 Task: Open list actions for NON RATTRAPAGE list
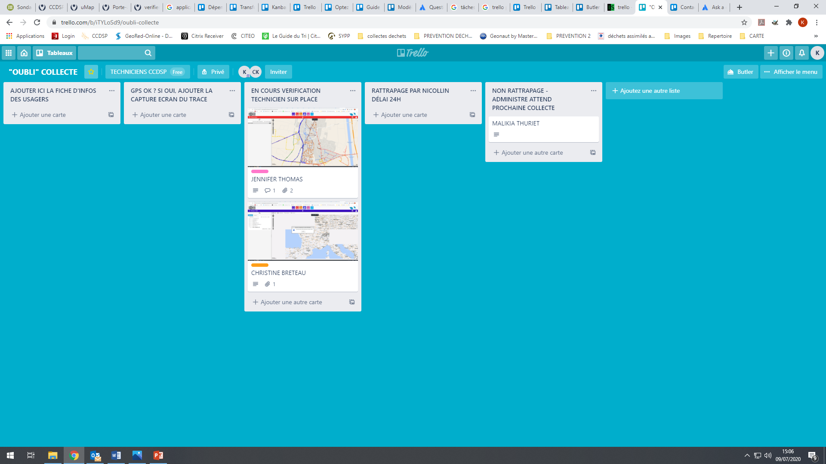[x=594, y=91]
